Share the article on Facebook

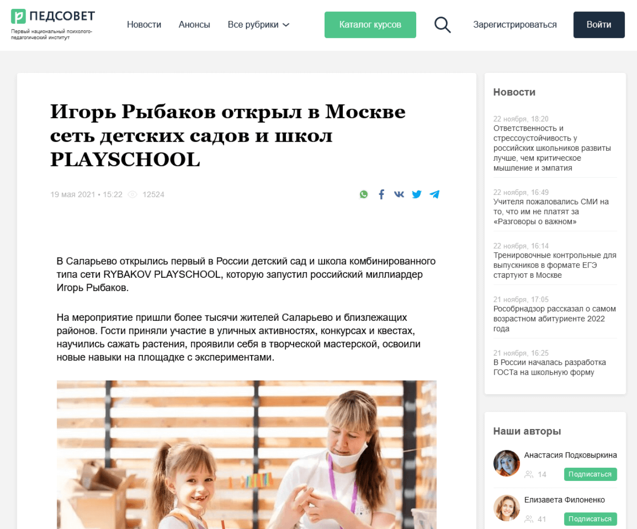point(381,194)
